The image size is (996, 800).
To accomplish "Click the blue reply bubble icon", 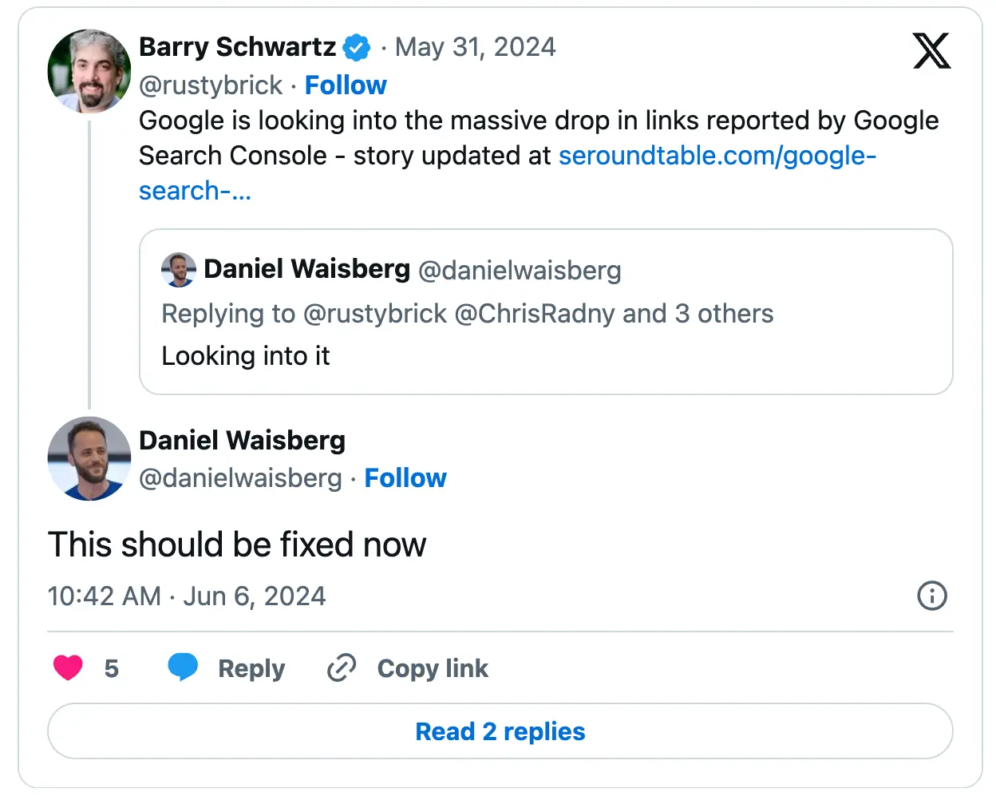I will pyautogui.click(x=183, y=667).
